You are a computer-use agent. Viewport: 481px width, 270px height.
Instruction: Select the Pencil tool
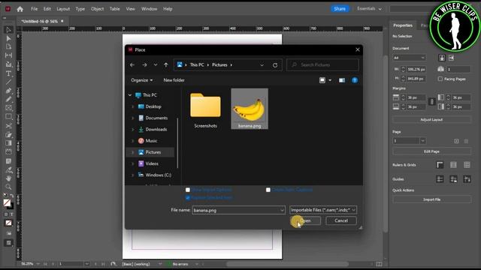click(8, 100)
